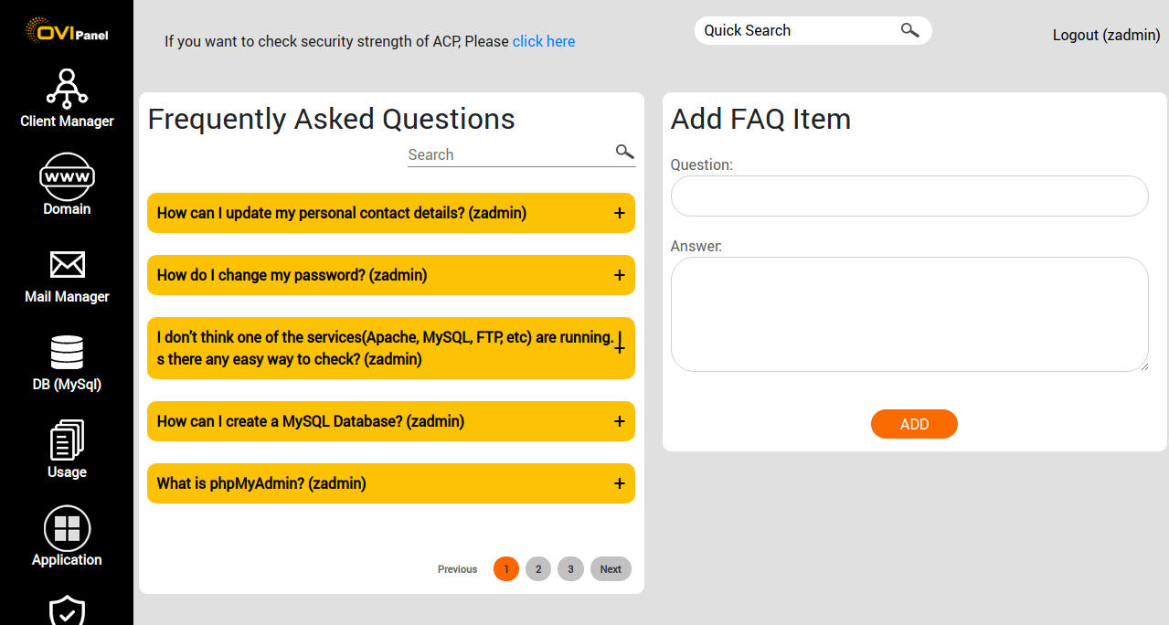Click text 'What is phpMyAdmin? (zadmin)'
This screenshot has width=1169, height=625.
pos(261,483)
